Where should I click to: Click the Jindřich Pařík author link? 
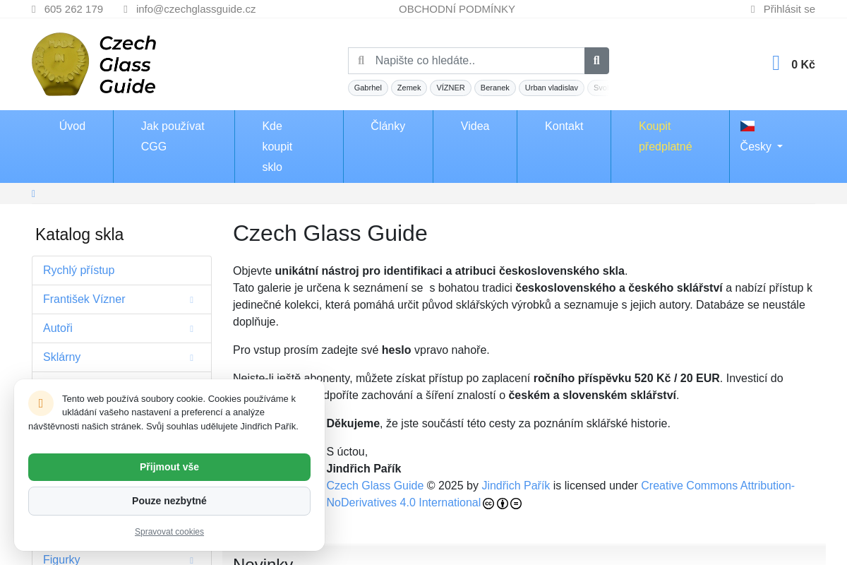(x=515, y=486)
